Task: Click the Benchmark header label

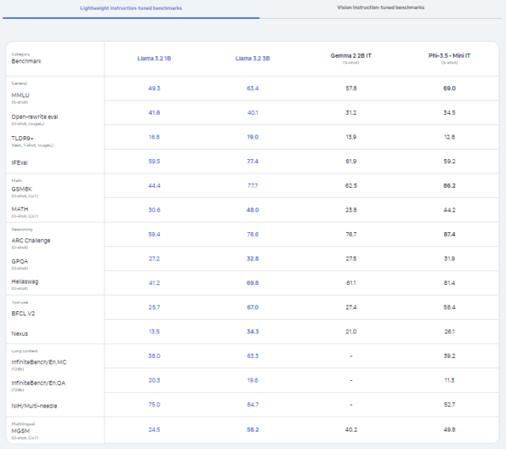Action: tap(26, 61)
